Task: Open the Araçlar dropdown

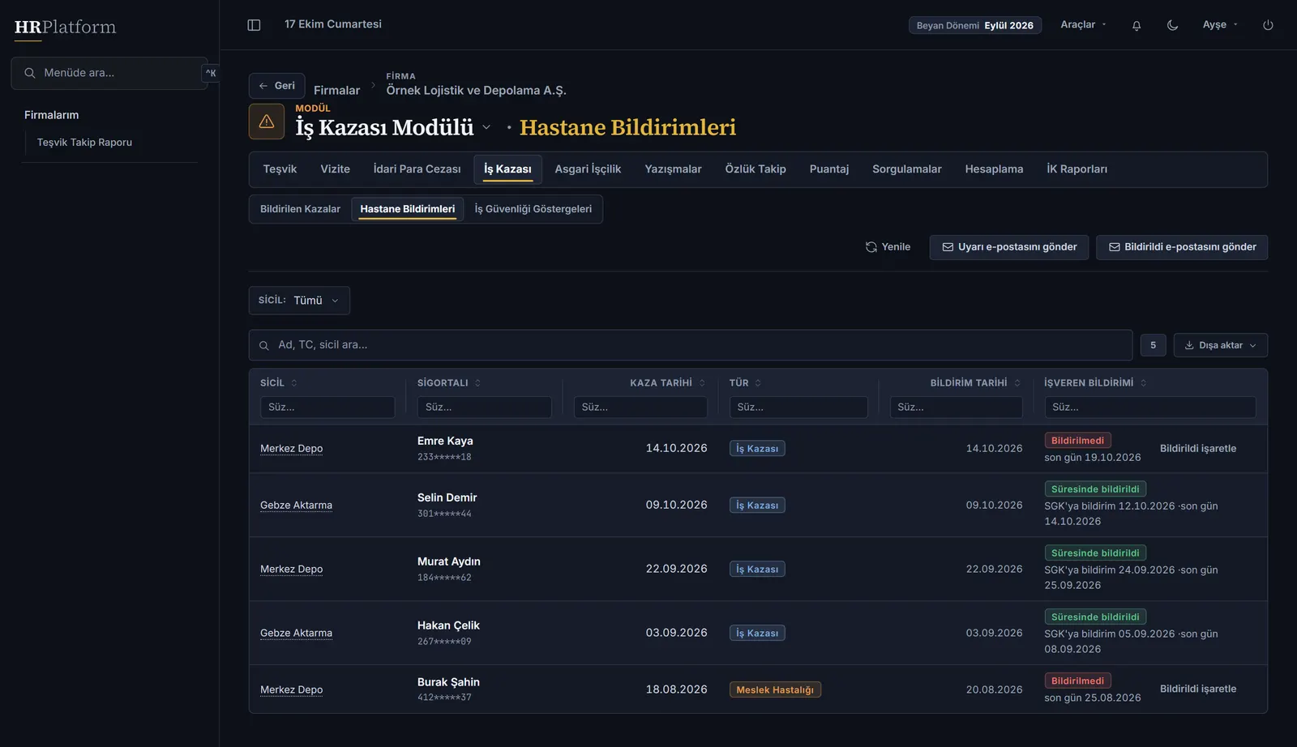Action: [1084, 25]
